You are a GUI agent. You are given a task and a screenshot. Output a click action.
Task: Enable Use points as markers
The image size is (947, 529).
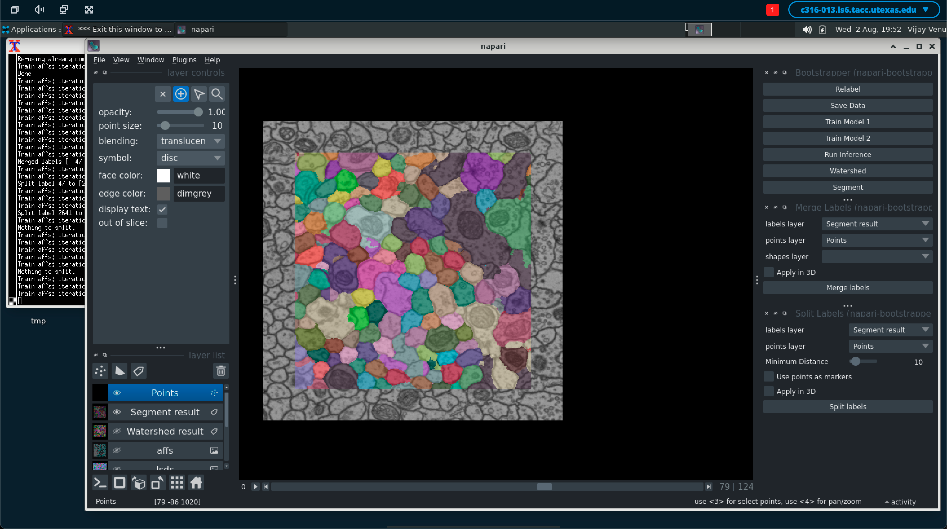[x=769, y=376]
